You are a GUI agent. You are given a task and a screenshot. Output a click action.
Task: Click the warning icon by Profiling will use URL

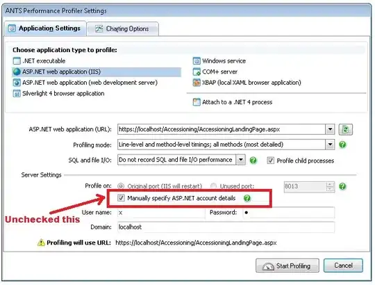coord(41,243)
